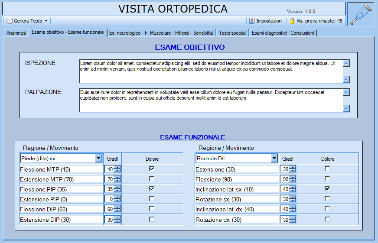
Task: Click the Rotazione dx. (30) label
Action: 218,220
